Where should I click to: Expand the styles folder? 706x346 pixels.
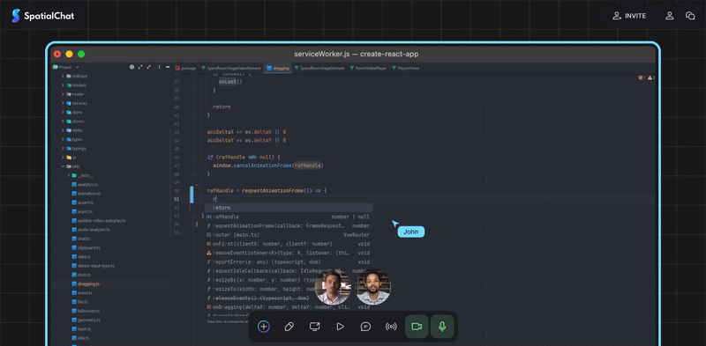63,130
